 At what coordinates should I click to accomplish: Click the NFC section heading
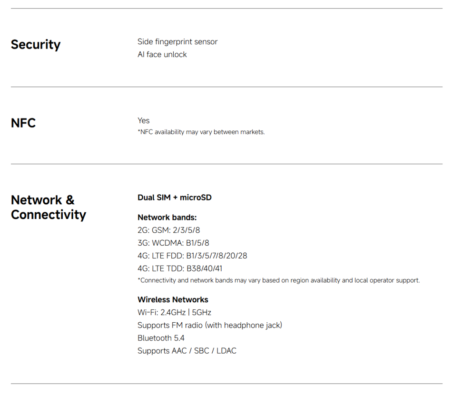click(x=23, y=123)
